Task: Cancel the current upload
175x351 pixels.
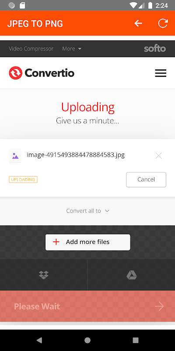Action: coord(146,179)
